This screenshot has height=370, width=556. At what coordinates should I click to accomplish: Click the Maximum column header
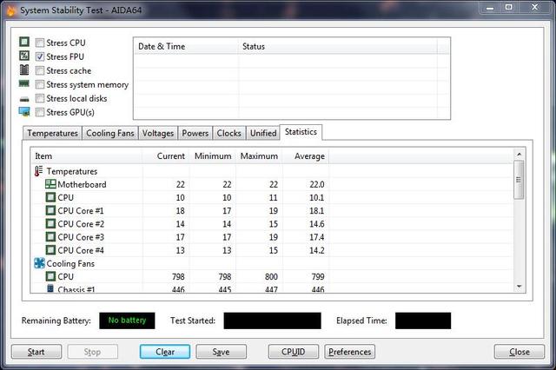pyautogui.click(x=259, y=156)
